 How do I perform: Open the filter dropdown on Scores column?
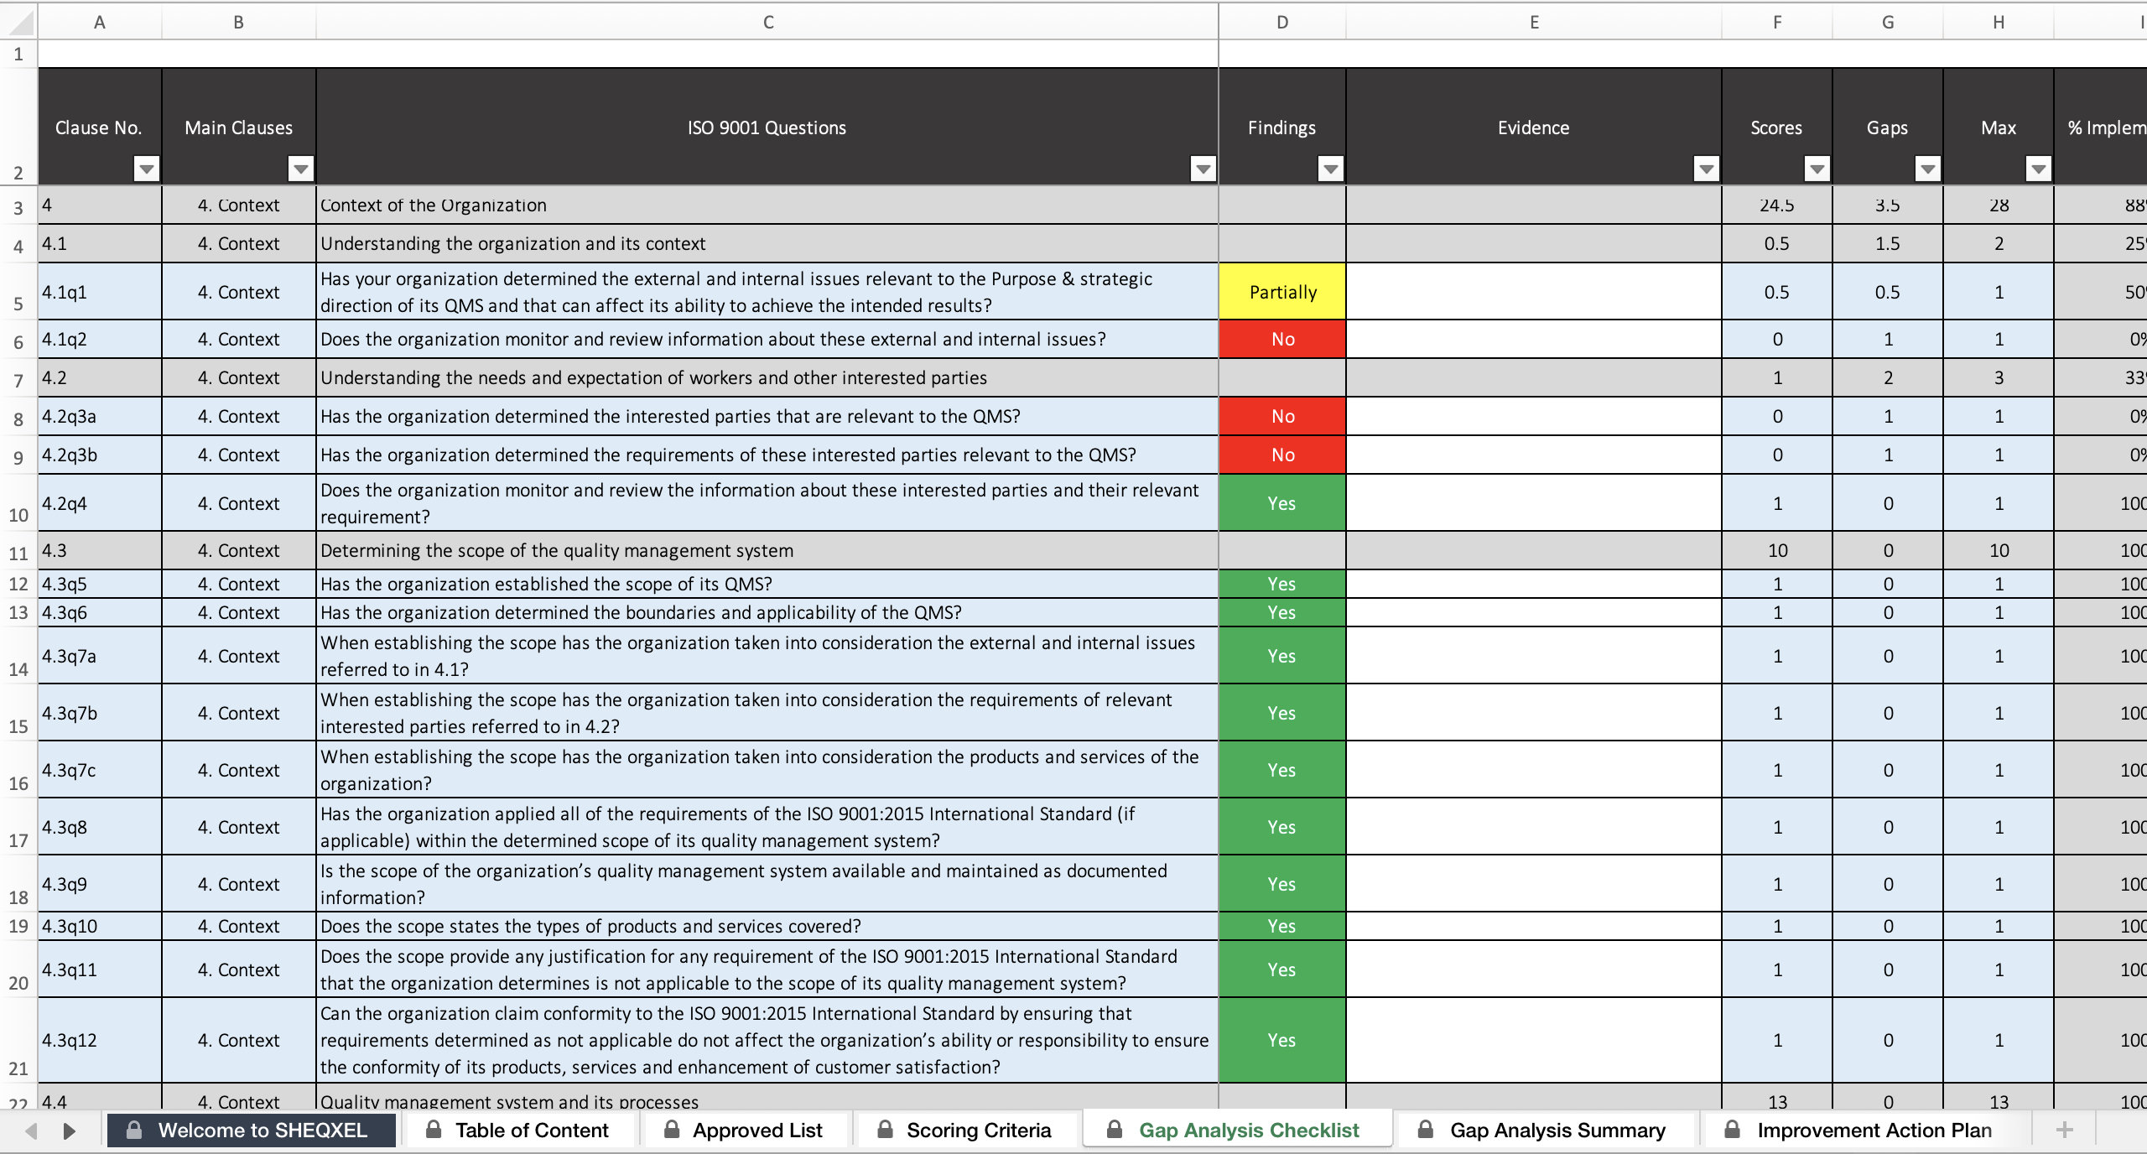pos(1818,169)
